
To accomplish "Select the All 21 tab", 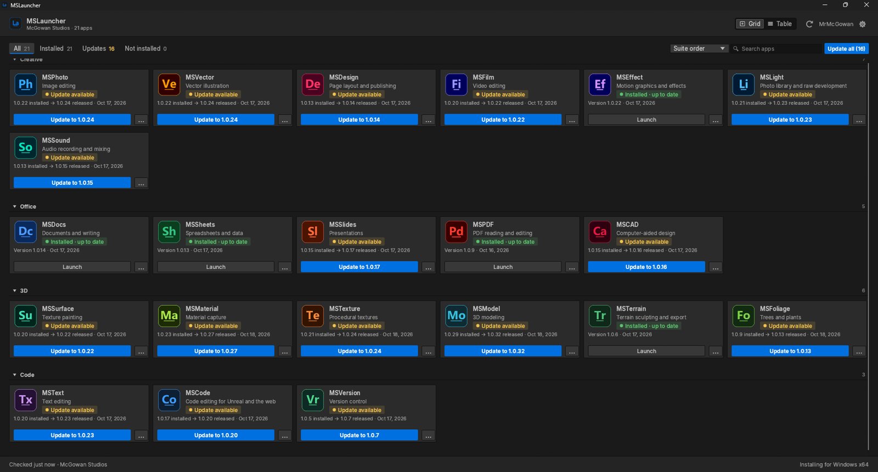I will coord(21,48).
